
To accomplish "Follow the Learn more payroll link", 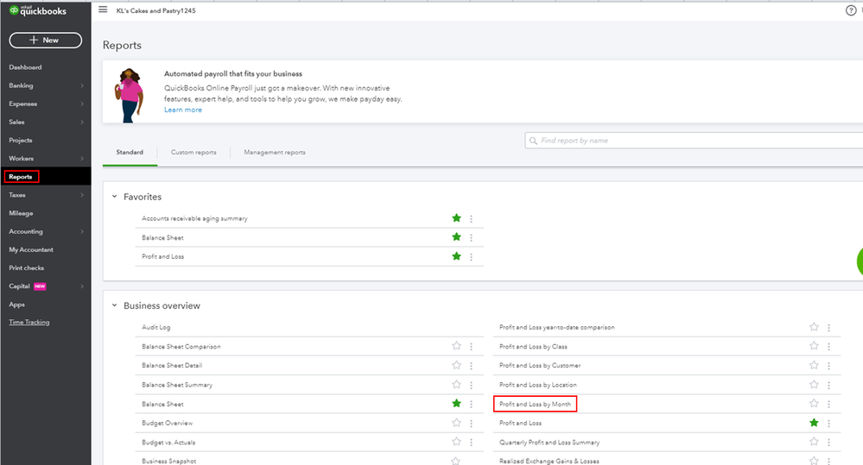I will click(x=183, y=110).
